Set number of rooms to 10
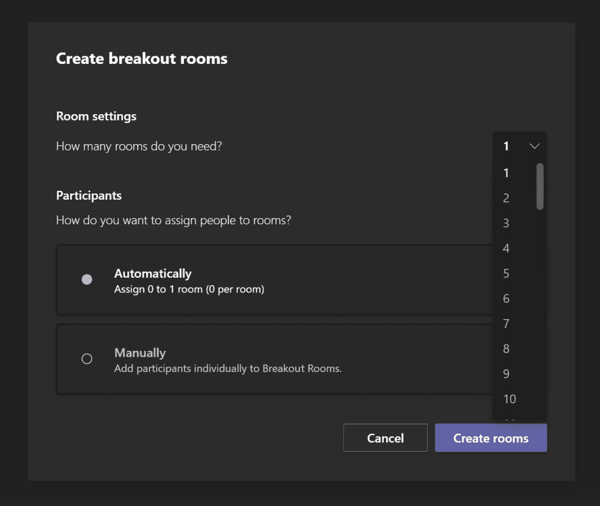The width and height of the screenshot is (600, 506). point(510,399)
